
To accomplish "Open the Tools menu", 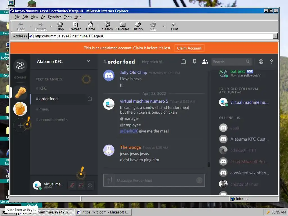I will pyautogui.click(x=67, y=17).
